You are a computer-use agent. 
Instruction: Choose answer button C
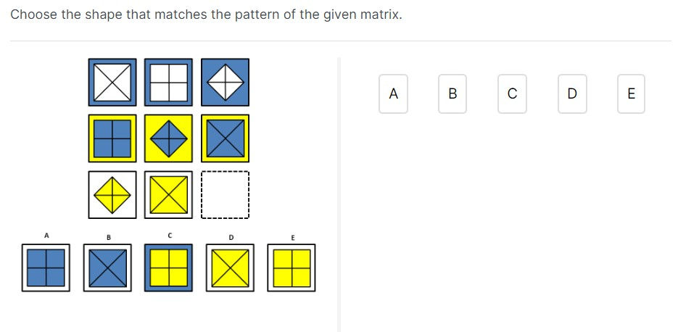(x=512, y=94)
